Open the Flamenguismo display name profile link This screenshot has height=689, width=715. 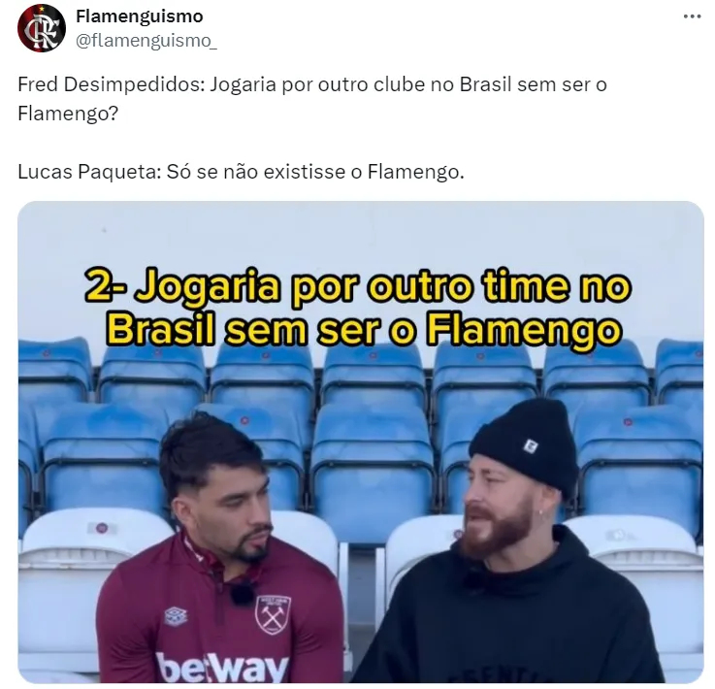[139, 16]
